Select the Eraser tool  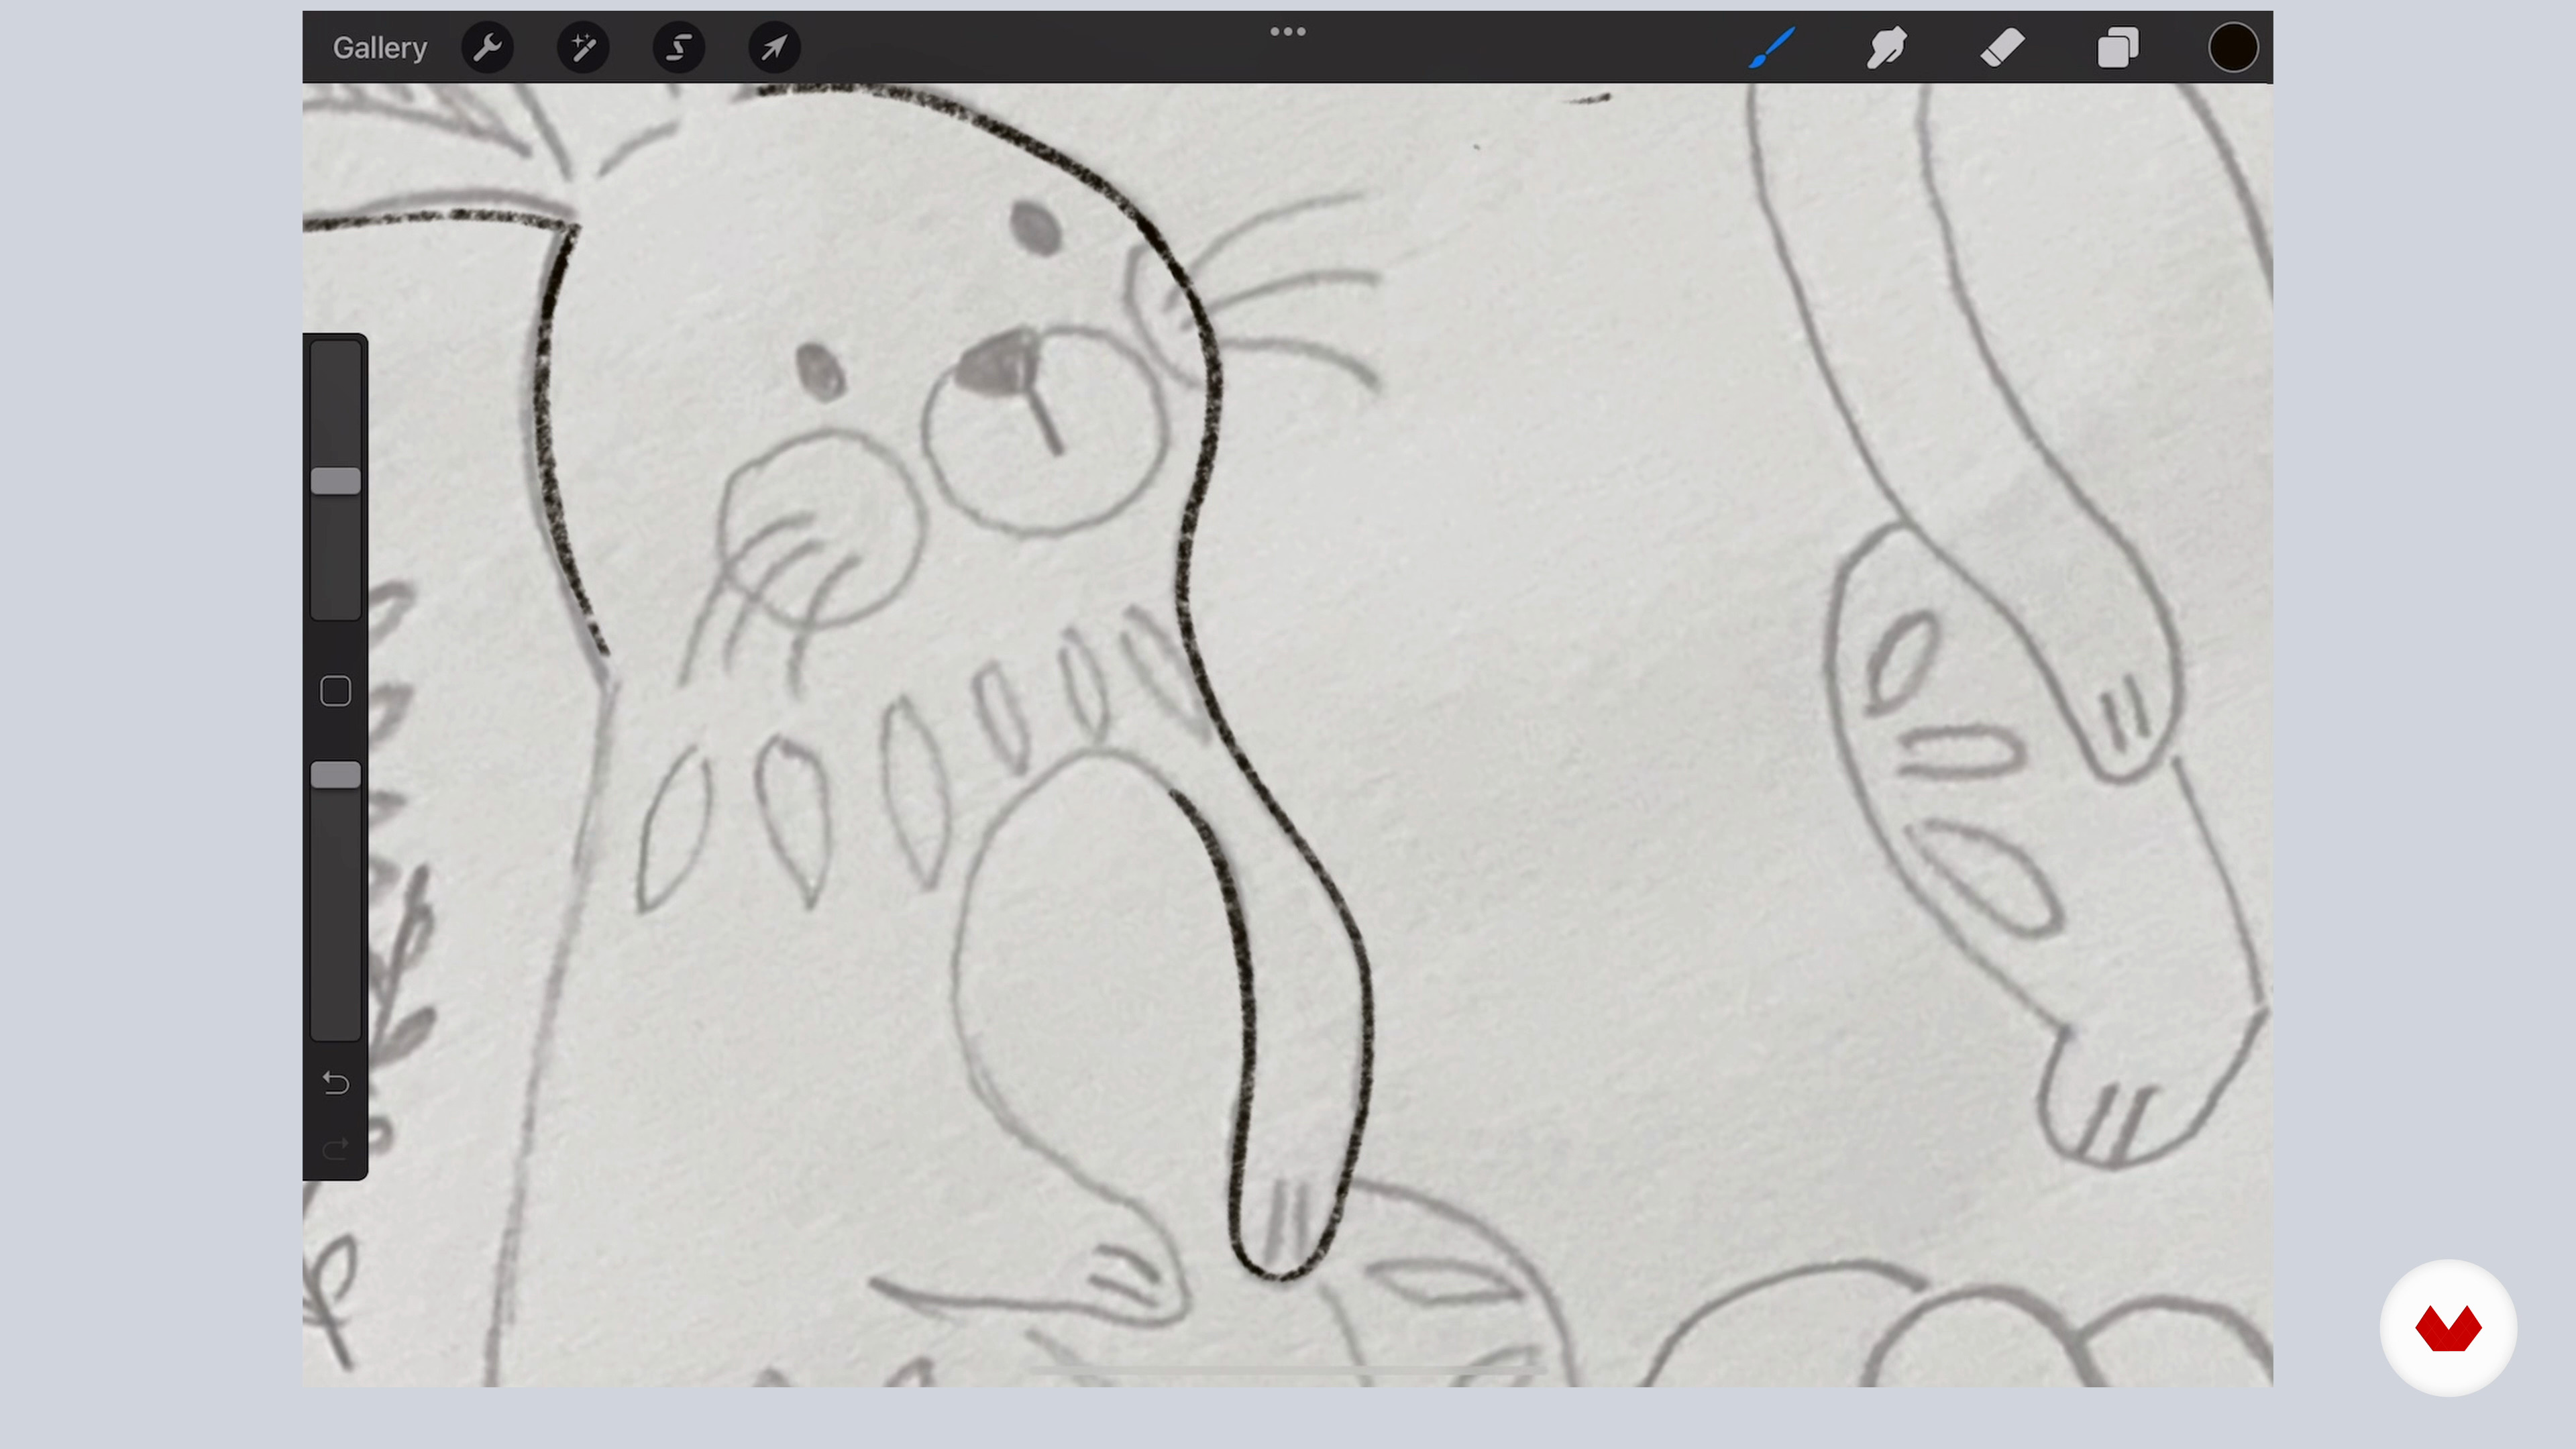click(2002, 48)
